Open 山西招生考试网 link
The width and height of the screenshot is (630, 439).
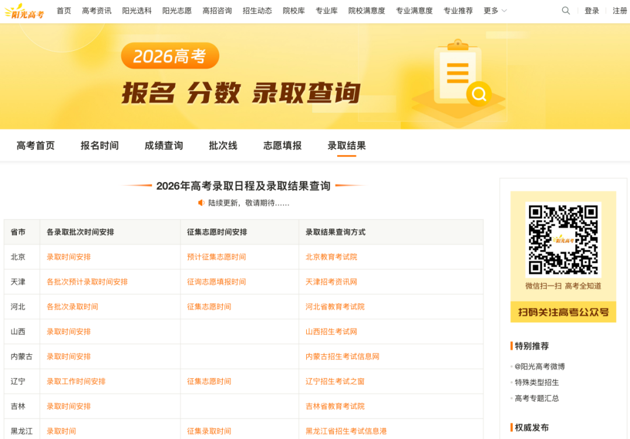pos(331,332)
